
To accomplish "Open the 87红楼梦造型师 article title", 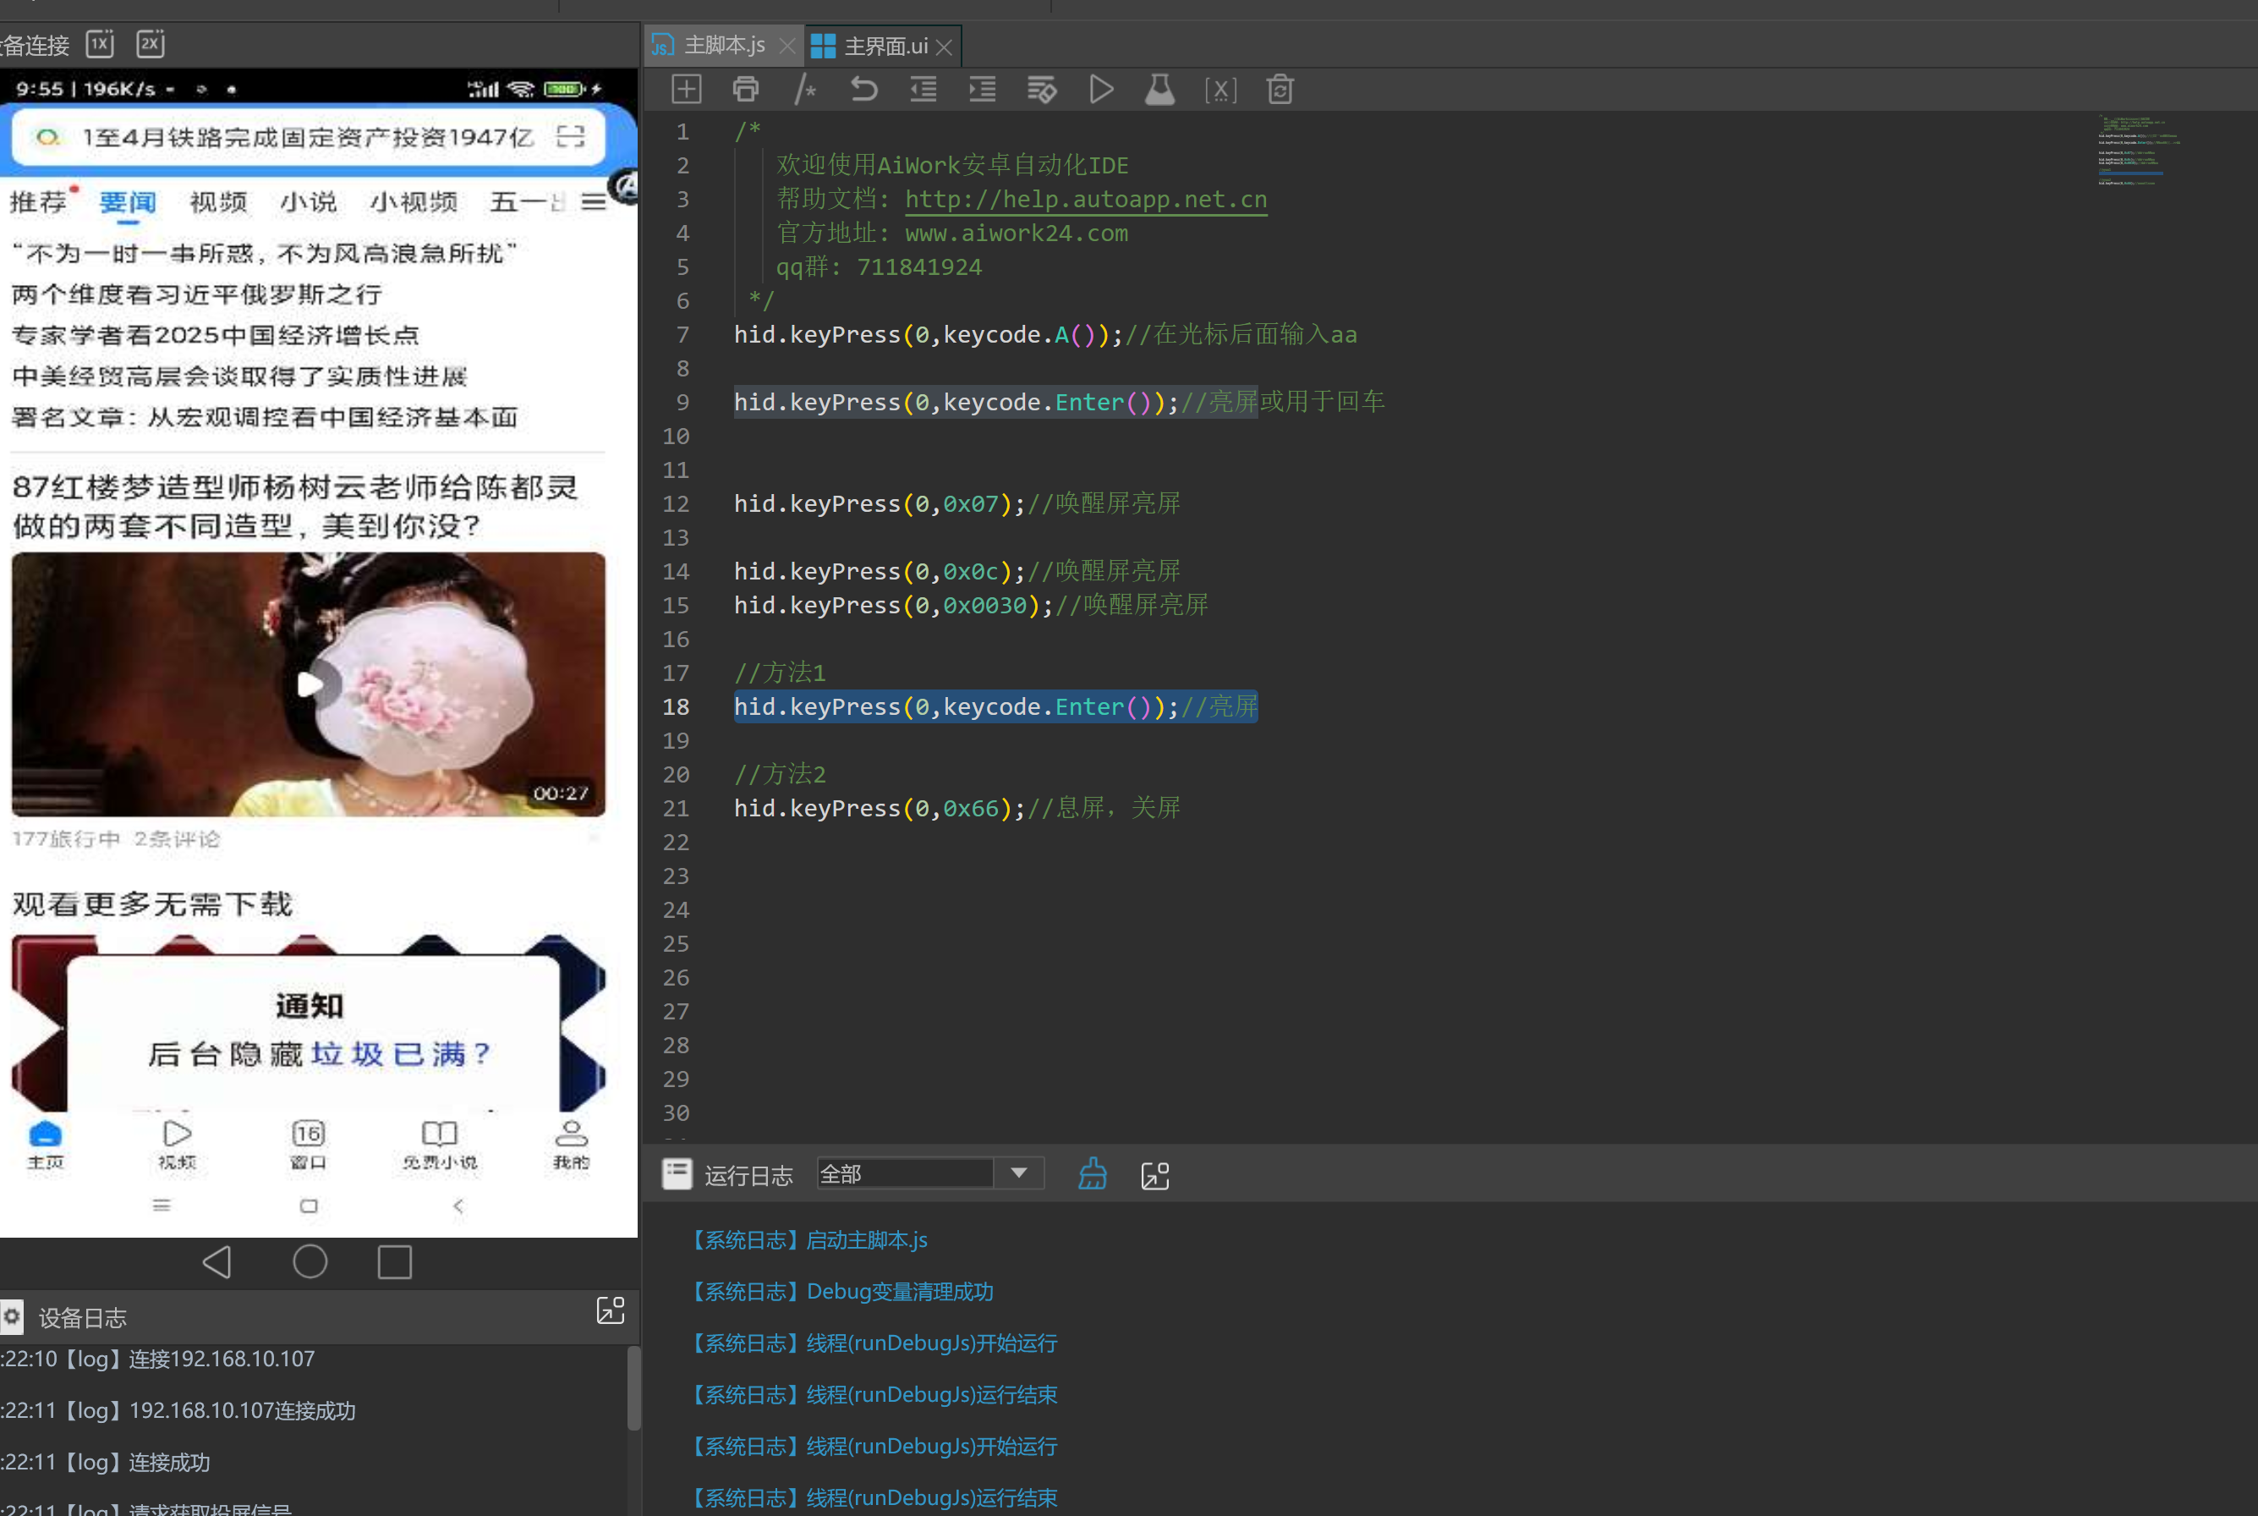I will 295,506.
